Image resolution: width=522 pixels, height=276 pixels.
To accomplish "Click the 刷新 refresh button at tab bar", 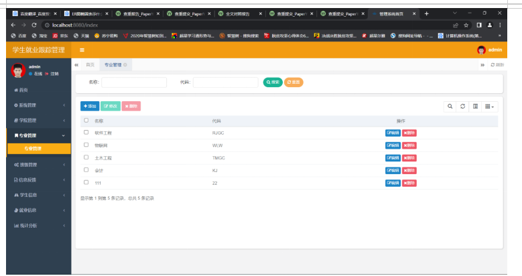I will point(497,65).
